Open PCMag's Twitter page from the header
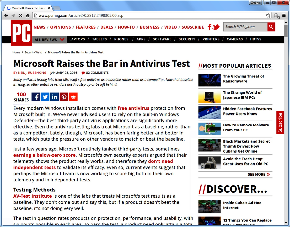The width and height of the screenshot is (290, 227). click(x=216, y=27)
